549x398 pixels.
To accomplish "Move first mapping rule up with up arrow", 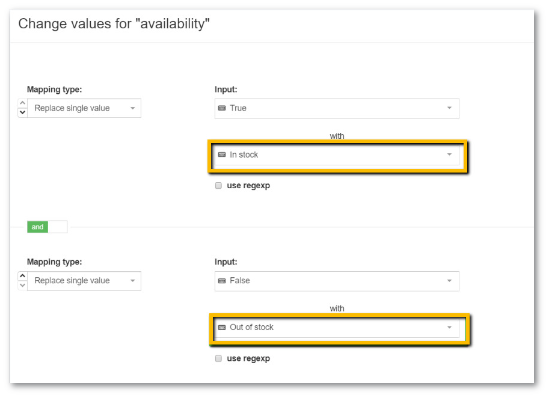I will click(23, 103).
